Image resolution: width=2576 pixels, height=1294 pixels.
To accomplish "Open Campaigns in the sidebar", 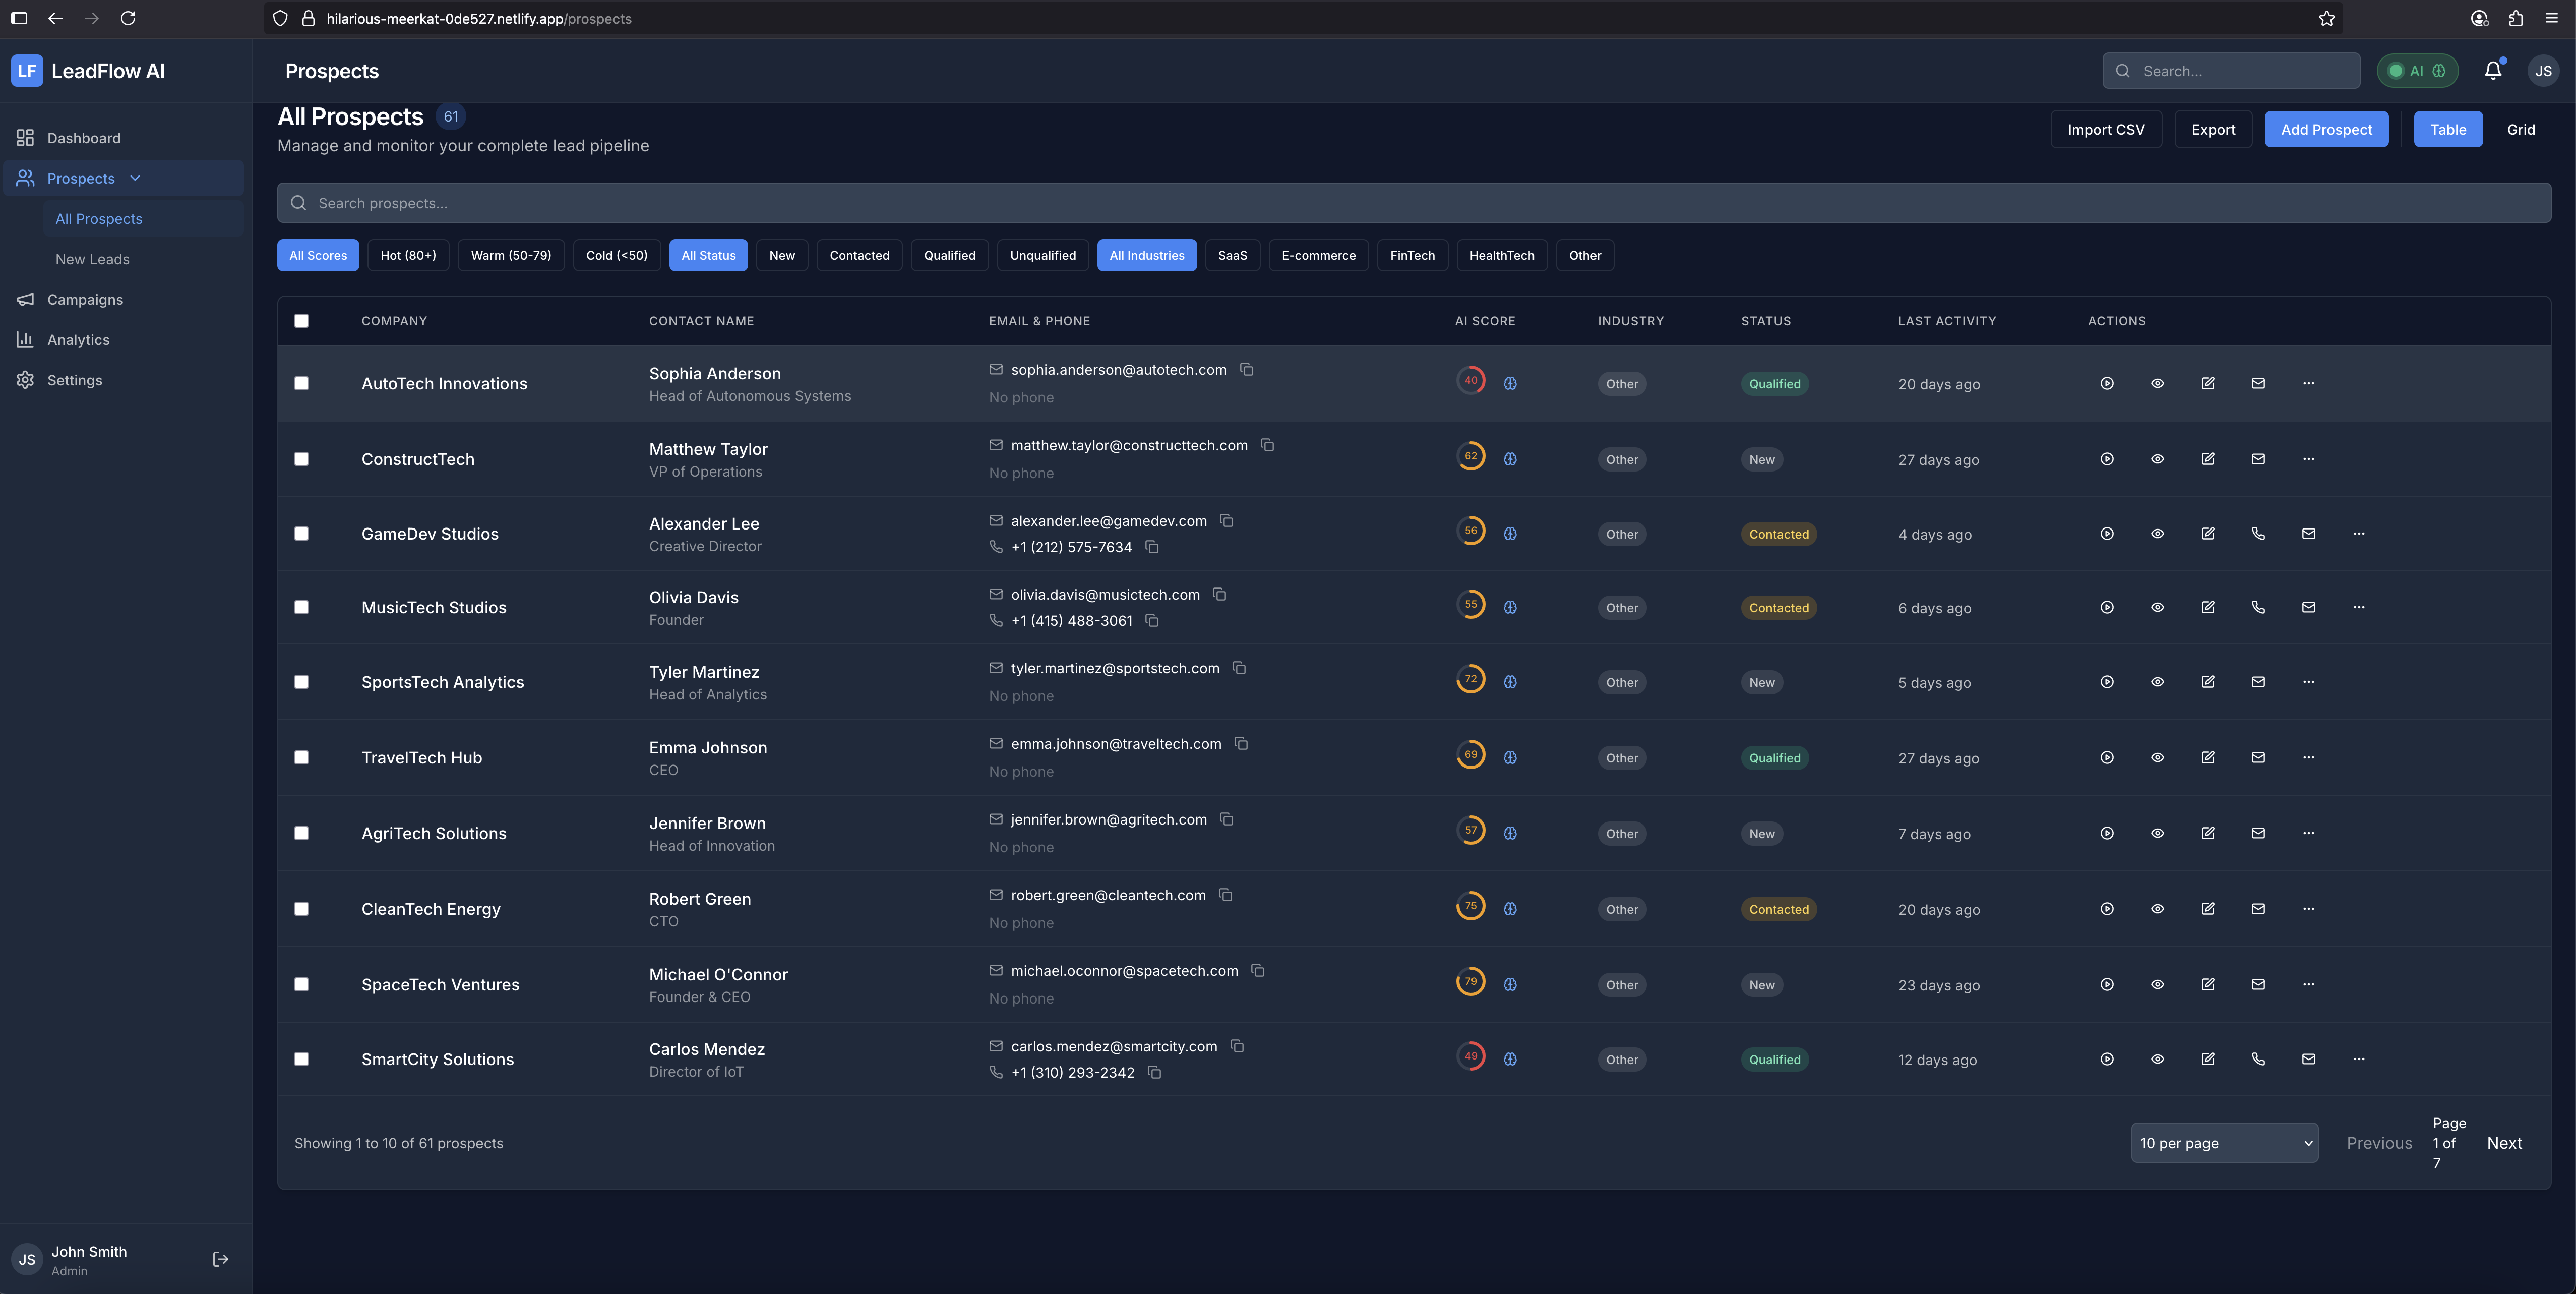I will coord(85,300).
